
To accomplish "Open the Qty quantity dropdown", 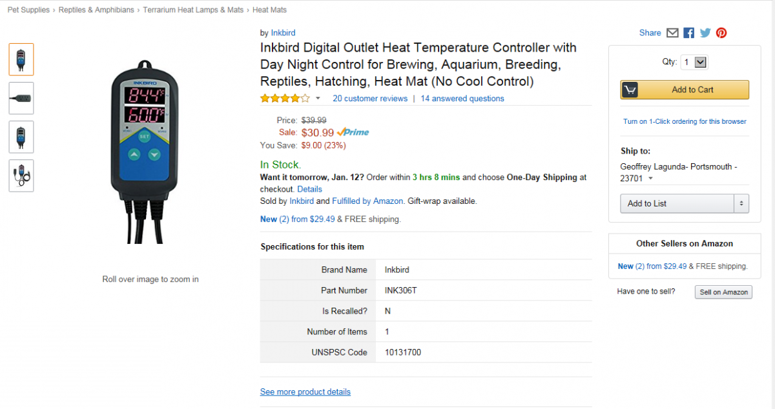I will click(x=695, y=62).
